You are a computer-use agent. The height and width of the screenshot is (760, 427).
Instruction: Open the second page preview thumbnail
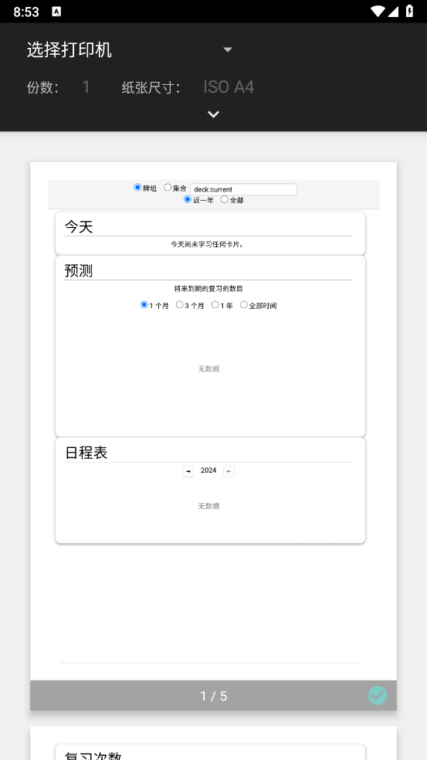click(x=213, y=742)
